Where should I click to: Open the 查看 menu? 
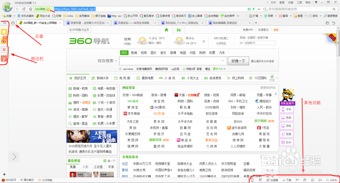282,2
